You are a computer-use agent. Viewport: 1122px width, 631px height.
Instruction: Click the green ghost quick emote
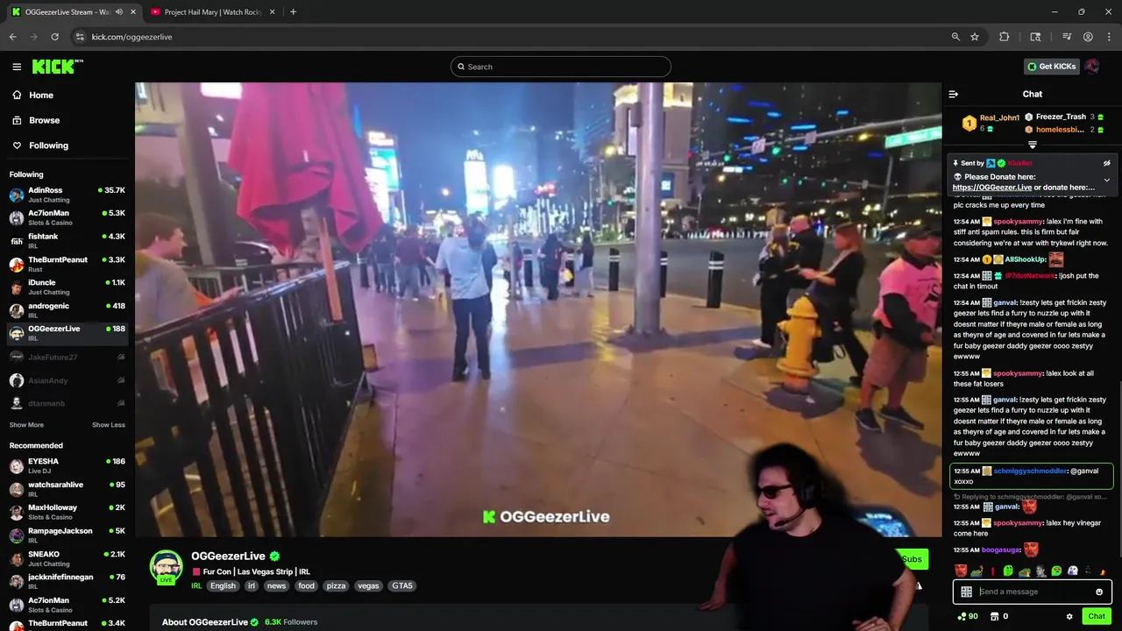(1008, 571)
